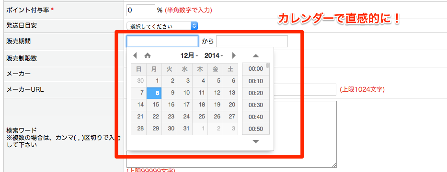
Task: Click the (上限1024文字) note
Action: pyautogui.click(x=362, y=90)
